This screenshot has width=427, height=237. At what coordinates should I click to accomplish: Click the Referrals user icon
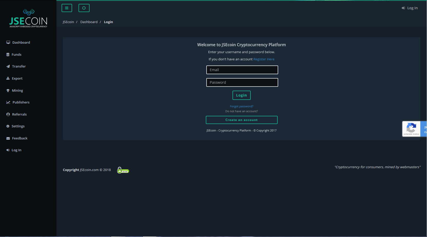(8, 114)
